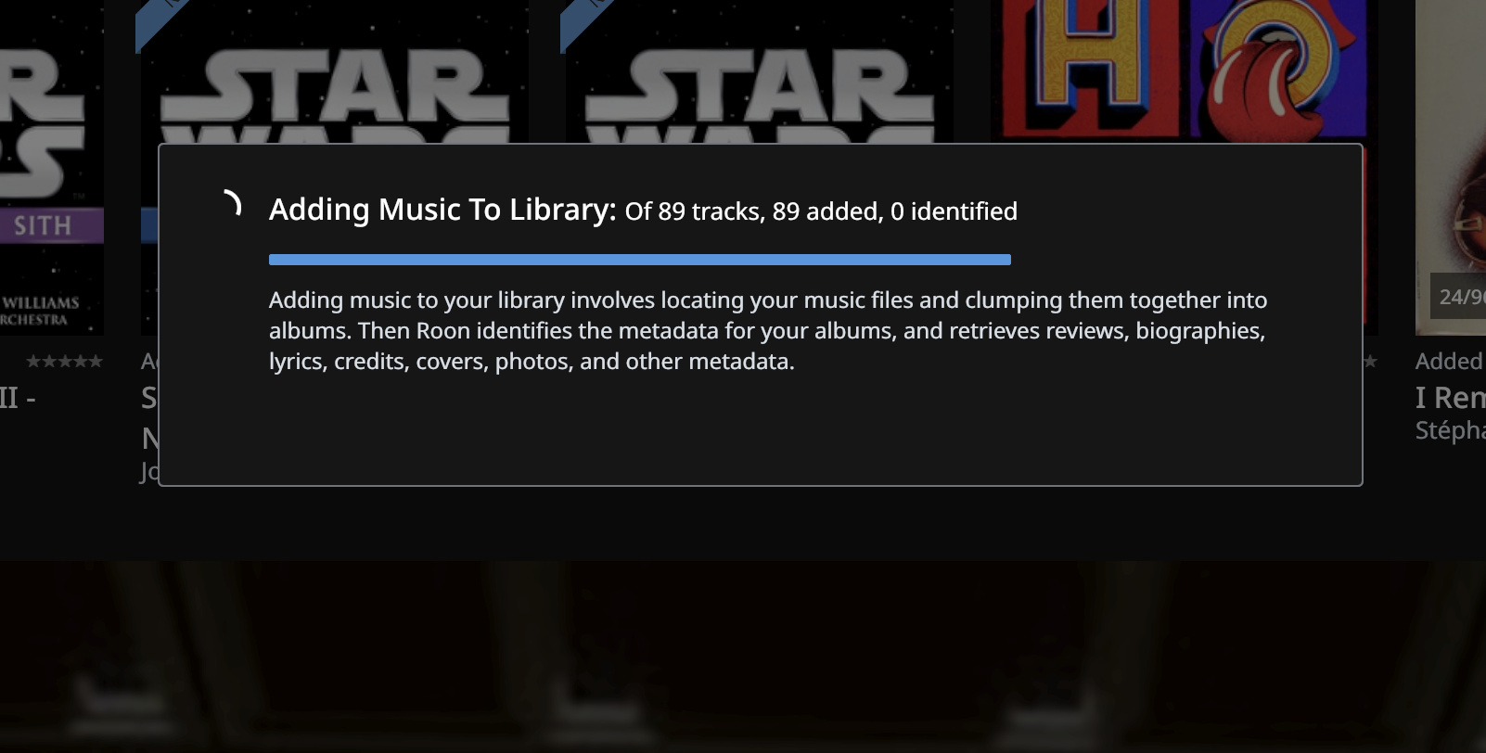The width and height of the screenshot is (1486, 753).
Task: Click the Added label on the rightmost album
Action: coord(1451,361)
